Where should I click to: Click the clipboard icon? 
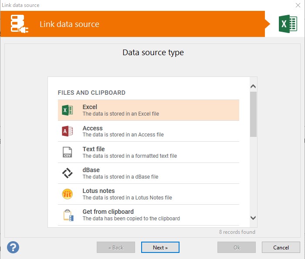point(68,215)
